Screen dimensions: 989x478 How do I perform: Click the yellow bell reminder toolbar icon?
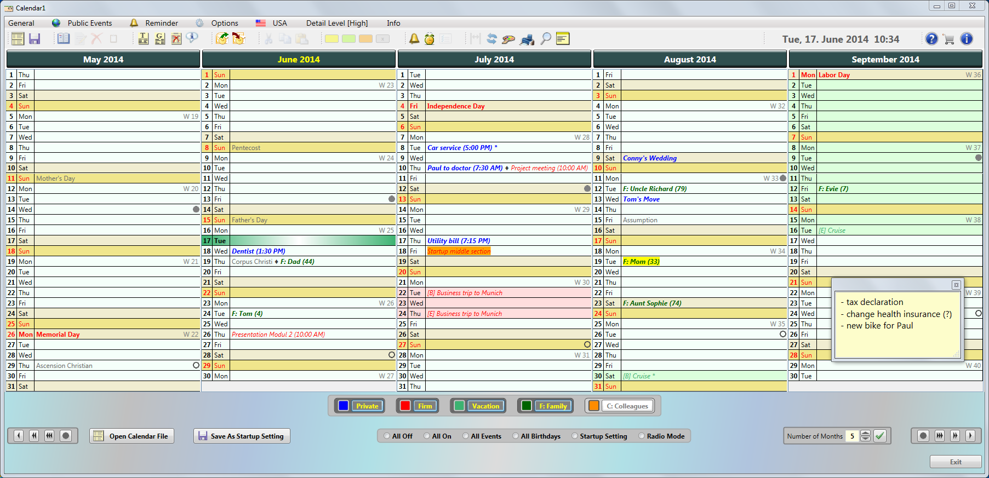click(x=414, y=39)
